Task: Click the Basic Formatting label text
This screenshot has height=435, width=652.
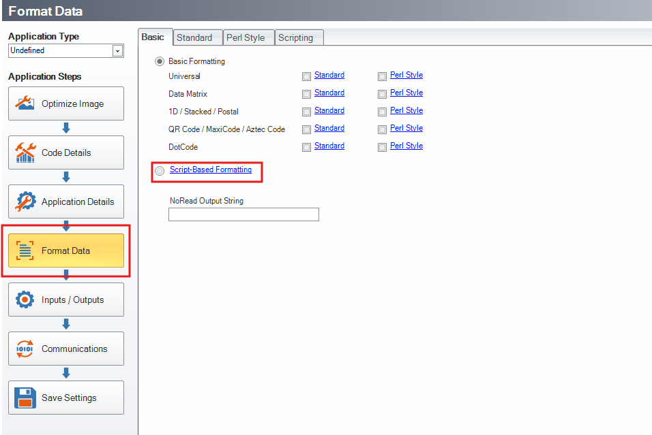Action: coord(196,61)
